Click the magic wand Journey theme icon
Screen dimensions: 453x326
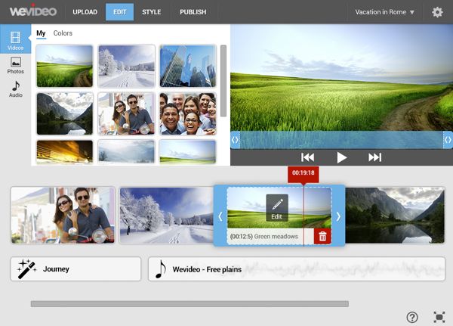(26, 269)
